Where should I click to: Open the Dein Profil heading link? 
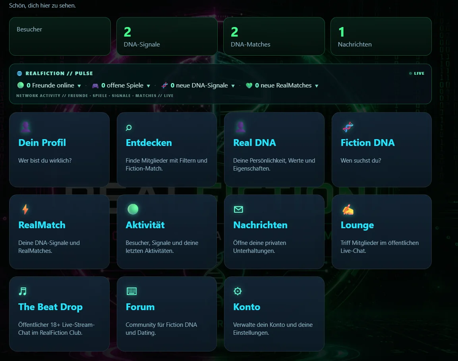tap(42, 143)
